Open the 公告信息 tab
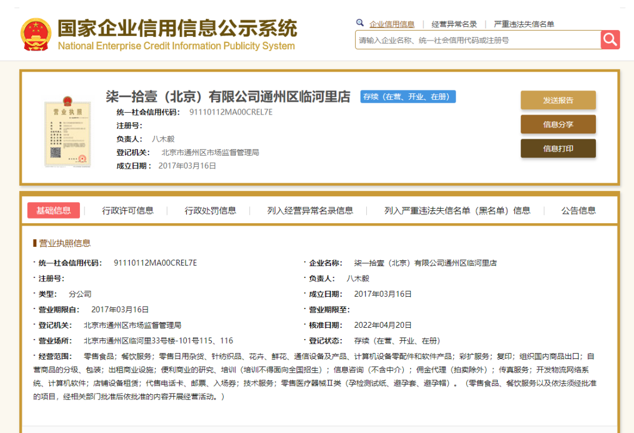 579,210
